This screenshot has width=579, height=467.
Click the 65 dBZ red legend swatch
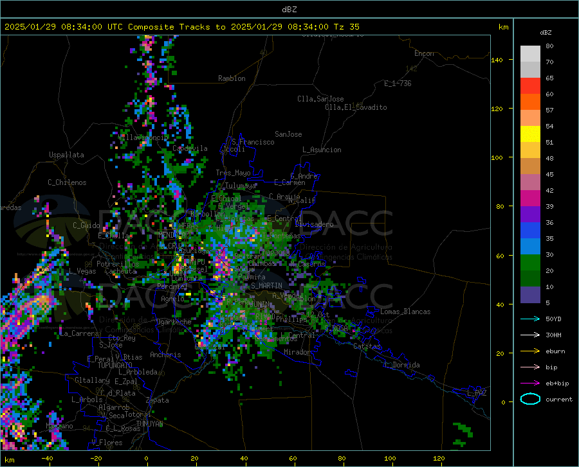530,86
